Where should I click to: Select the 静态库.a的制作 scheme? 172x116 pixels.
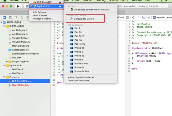pos(47,2)
